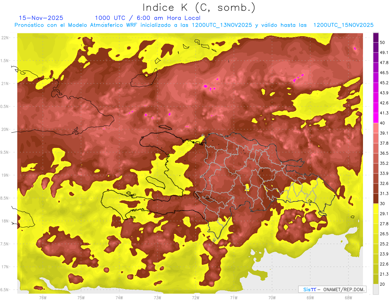
Task: Click the "73W" longitude label
Action: coord(157,298)
